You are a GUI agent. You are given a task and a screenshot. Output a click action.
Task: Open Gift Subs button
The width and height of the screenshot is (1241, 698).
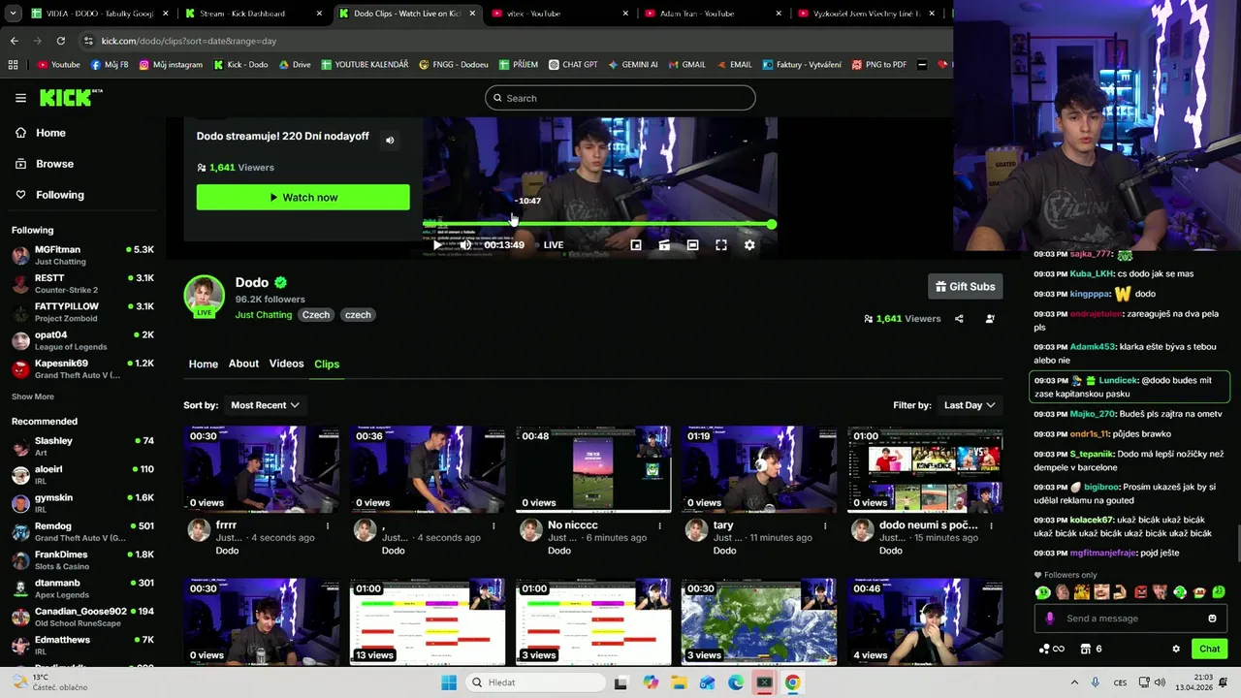(965, 286)
